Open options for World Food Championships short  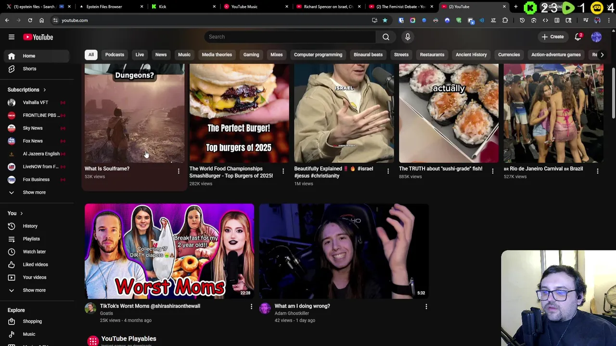click(x=283, y=171)
